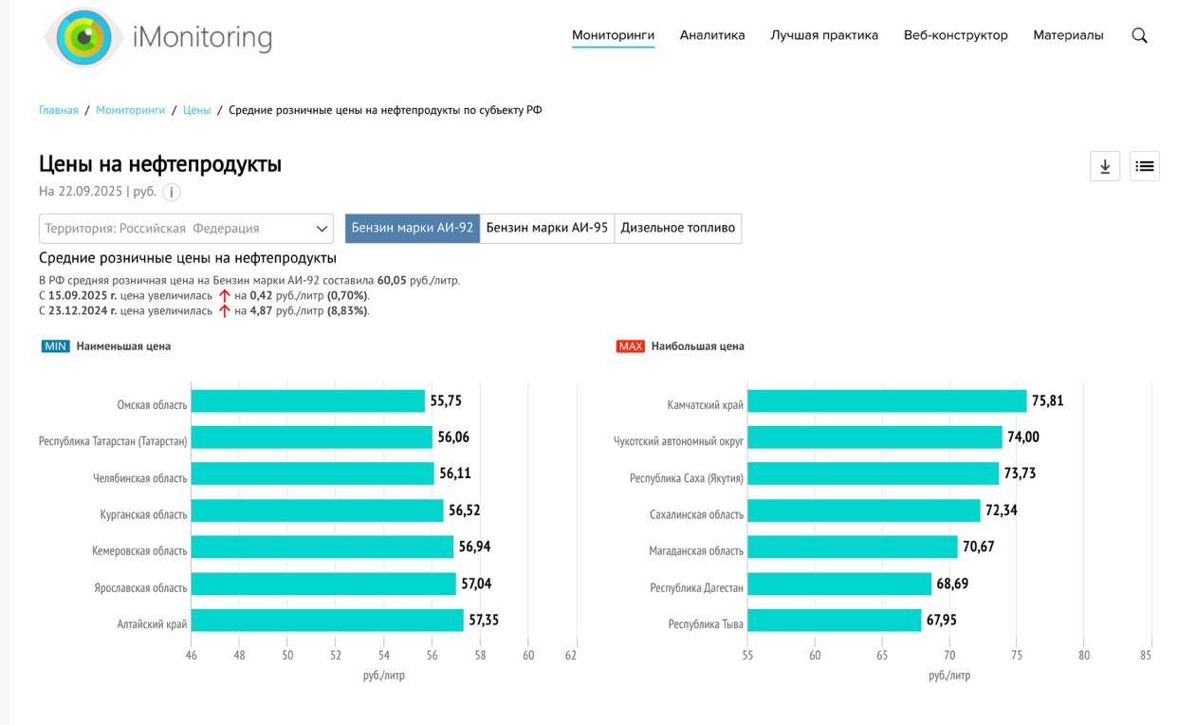This screenshot has height=725, width=1178.
Task: Open the list view icon
Action: (1144, 166)
